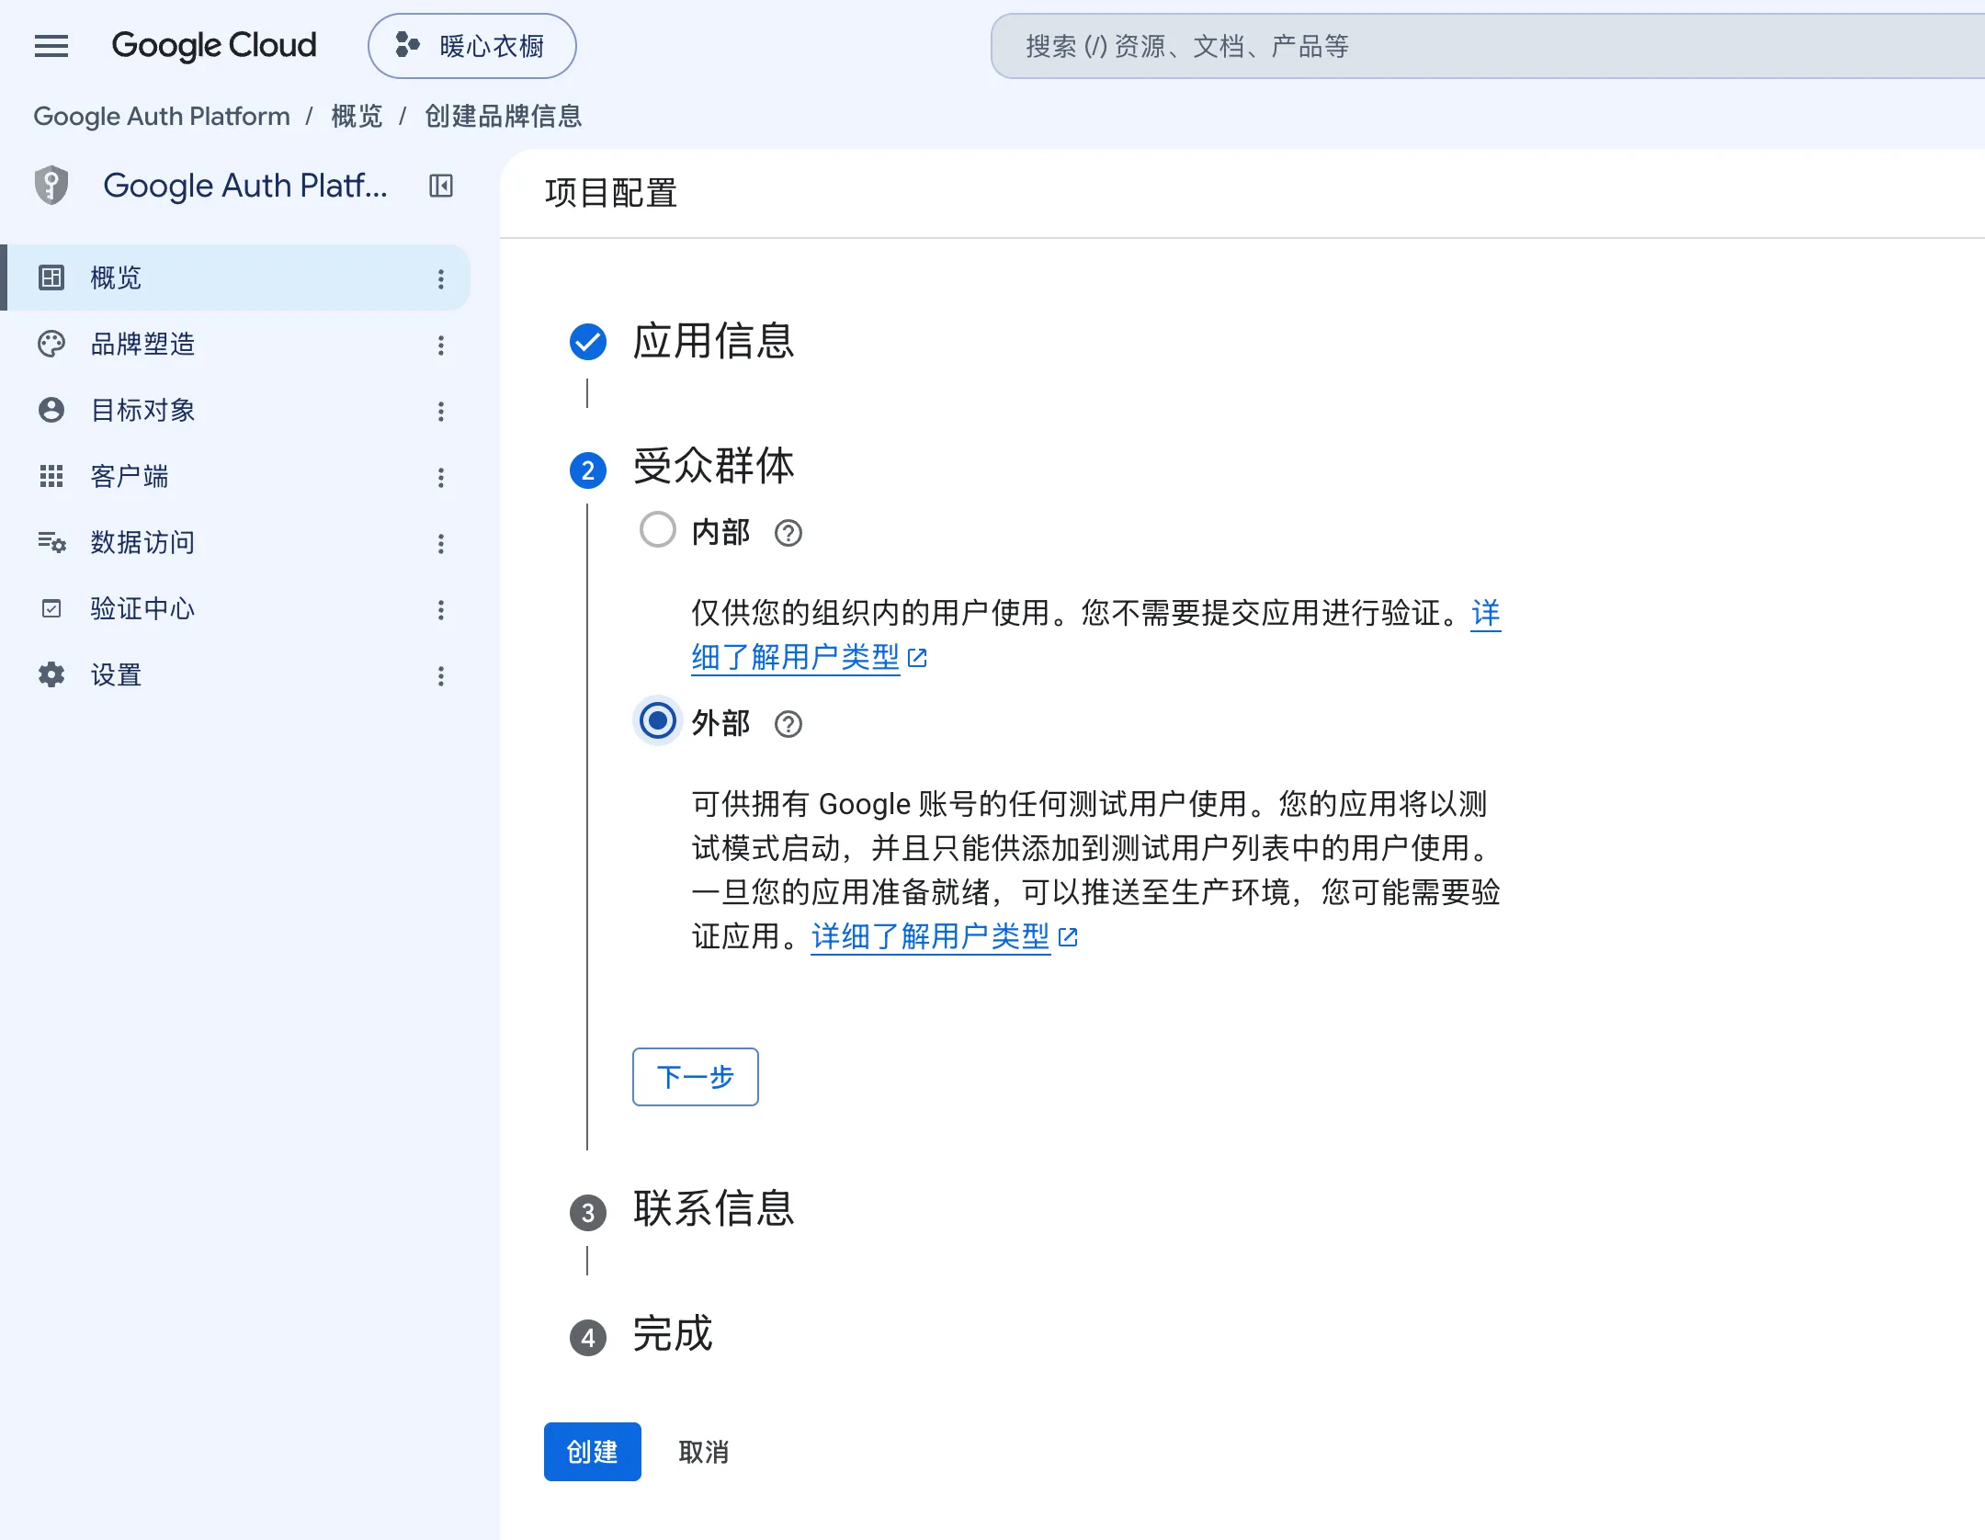Expand the 应用信息 step heading
1985x1540 pixels.
(713, 341)
